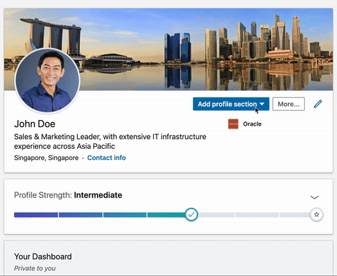Click the Sales & Marketing Leader headline

[110, 141]
